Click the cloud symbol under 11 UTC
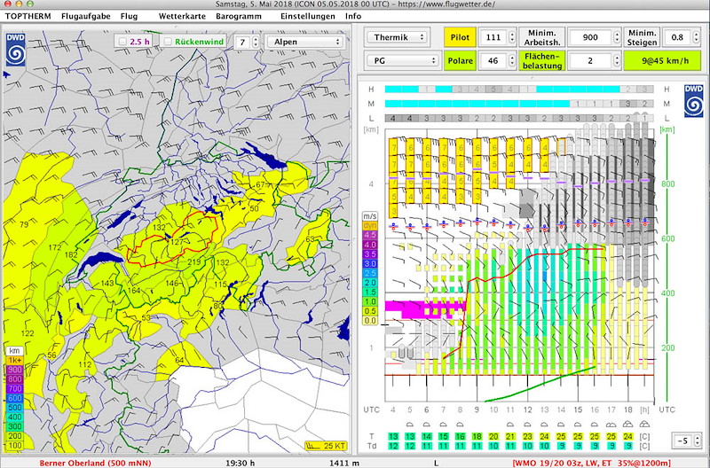The height and width of the screenshot is (468, 710). click(510, 425)
